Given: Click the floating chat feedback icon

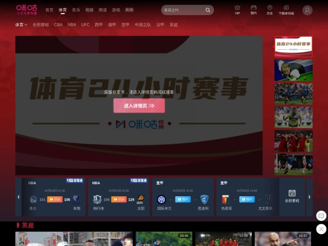Looking at the screenshot, I should (x=321, y=215).
